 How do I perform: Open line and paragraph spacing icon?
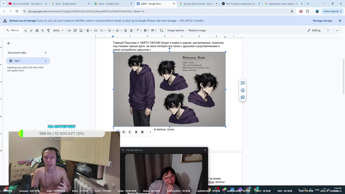click(96, 30)
